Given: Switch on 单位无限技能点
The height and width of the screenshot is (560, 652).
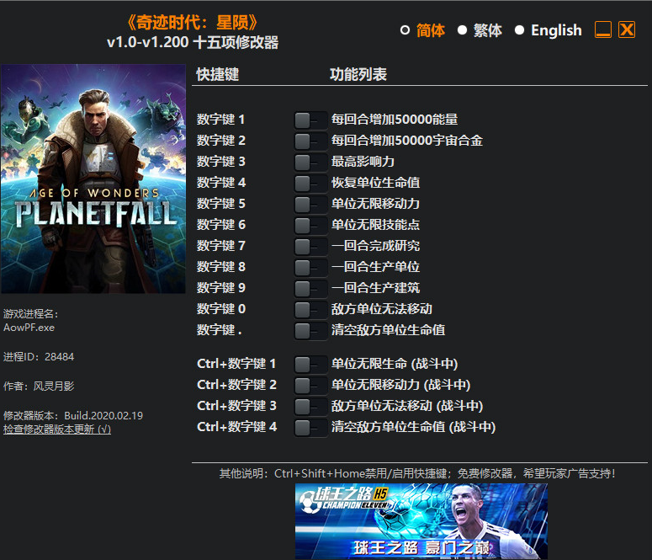Looking at the screenshot, I should (310, 226).
